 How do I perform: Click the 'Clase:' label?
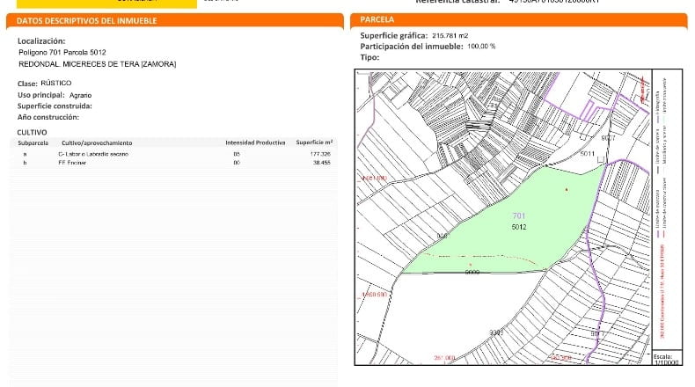point(27,84)
